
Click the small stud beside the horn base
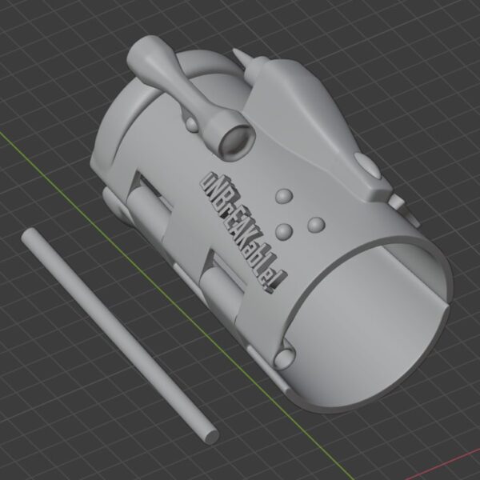[190, 122]
